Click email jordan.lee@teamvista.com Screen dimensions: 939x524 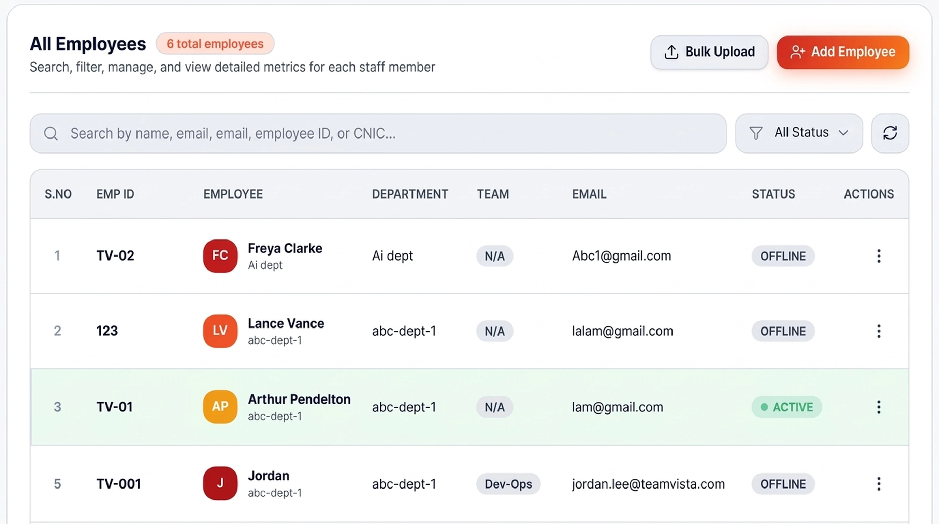[x=649, y=484]
